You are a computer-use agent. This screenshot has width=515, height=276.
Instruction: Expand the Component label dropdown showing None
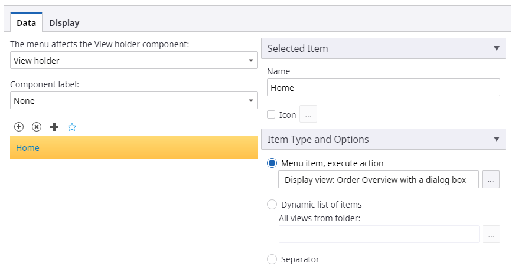click(134, 101)
